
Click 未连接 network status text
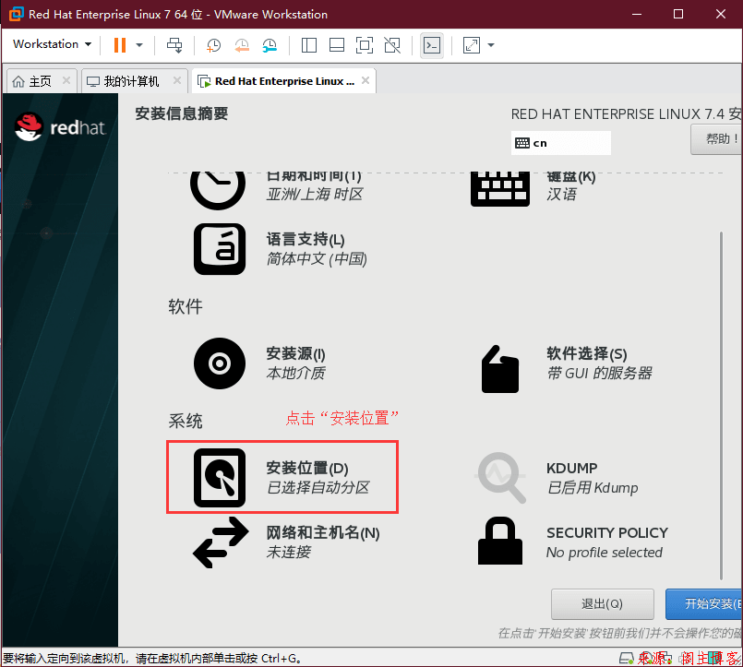coord(289,553)
